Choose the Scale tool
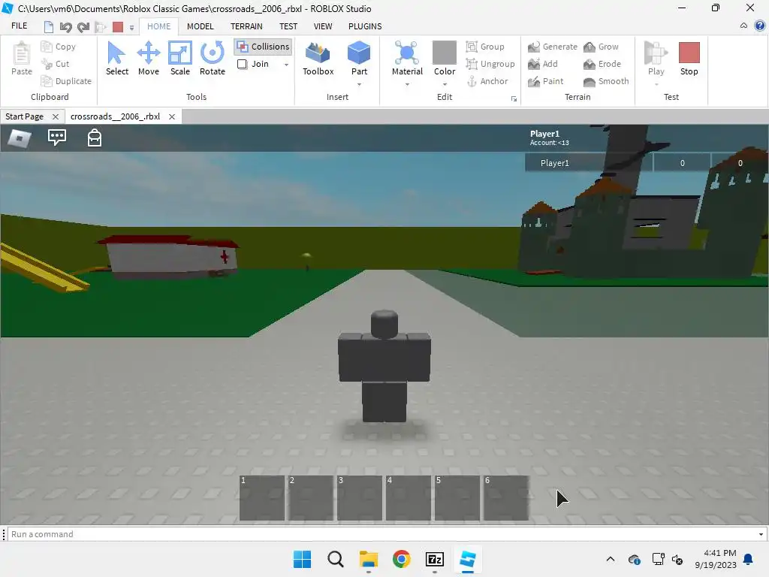The height and width of the screenshot is (577, 769). point(180,59)
